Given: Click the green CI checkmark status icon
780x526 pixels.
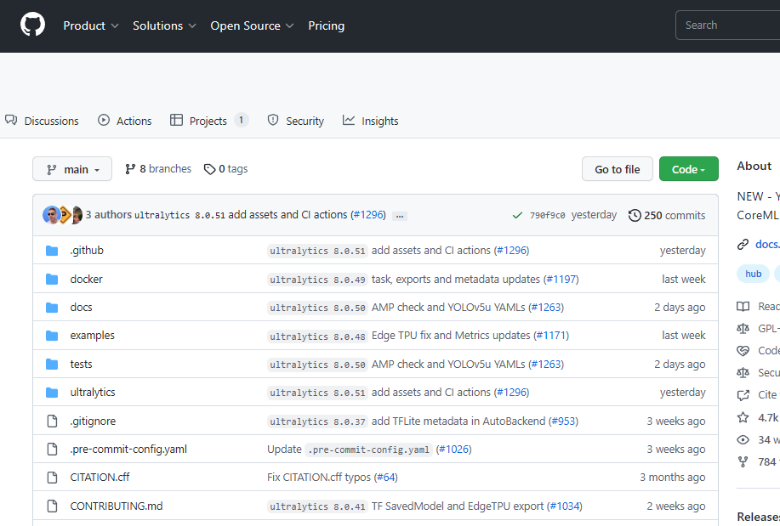Looking at the screenshot, I should 517,215.
